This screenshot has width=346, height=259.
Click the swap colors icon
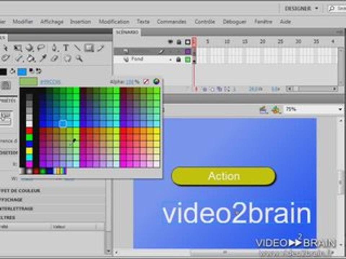pos(39,71)
